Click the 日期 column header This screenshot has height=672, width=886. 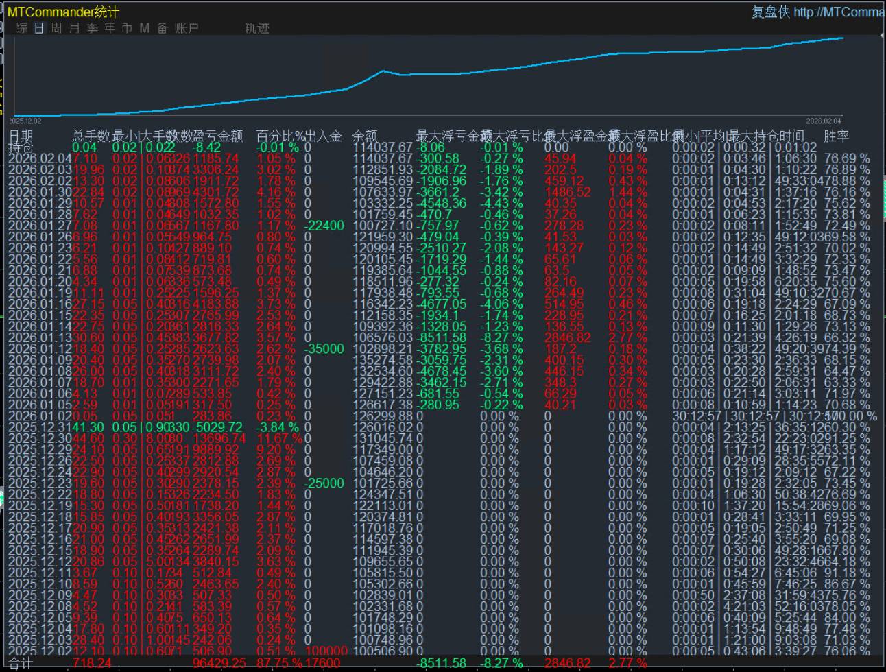[21, 136]
